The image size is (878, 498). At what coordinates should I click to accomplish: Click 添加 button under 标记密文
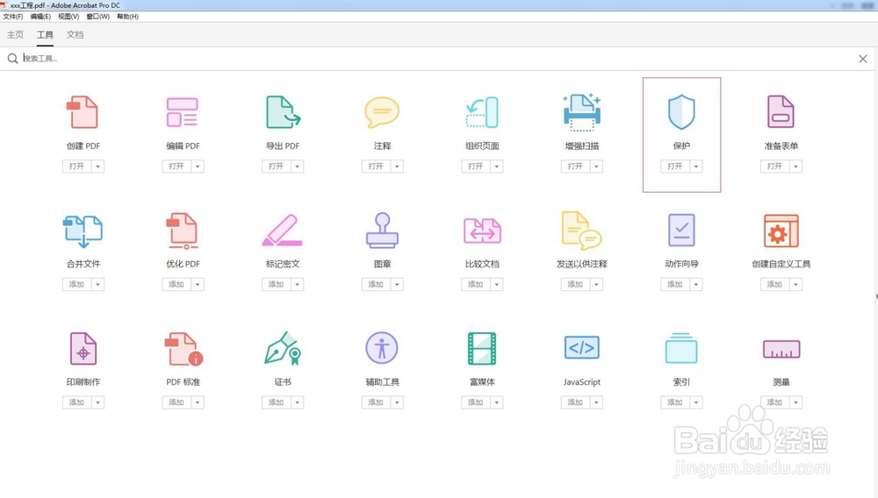(x=277, y=284)
